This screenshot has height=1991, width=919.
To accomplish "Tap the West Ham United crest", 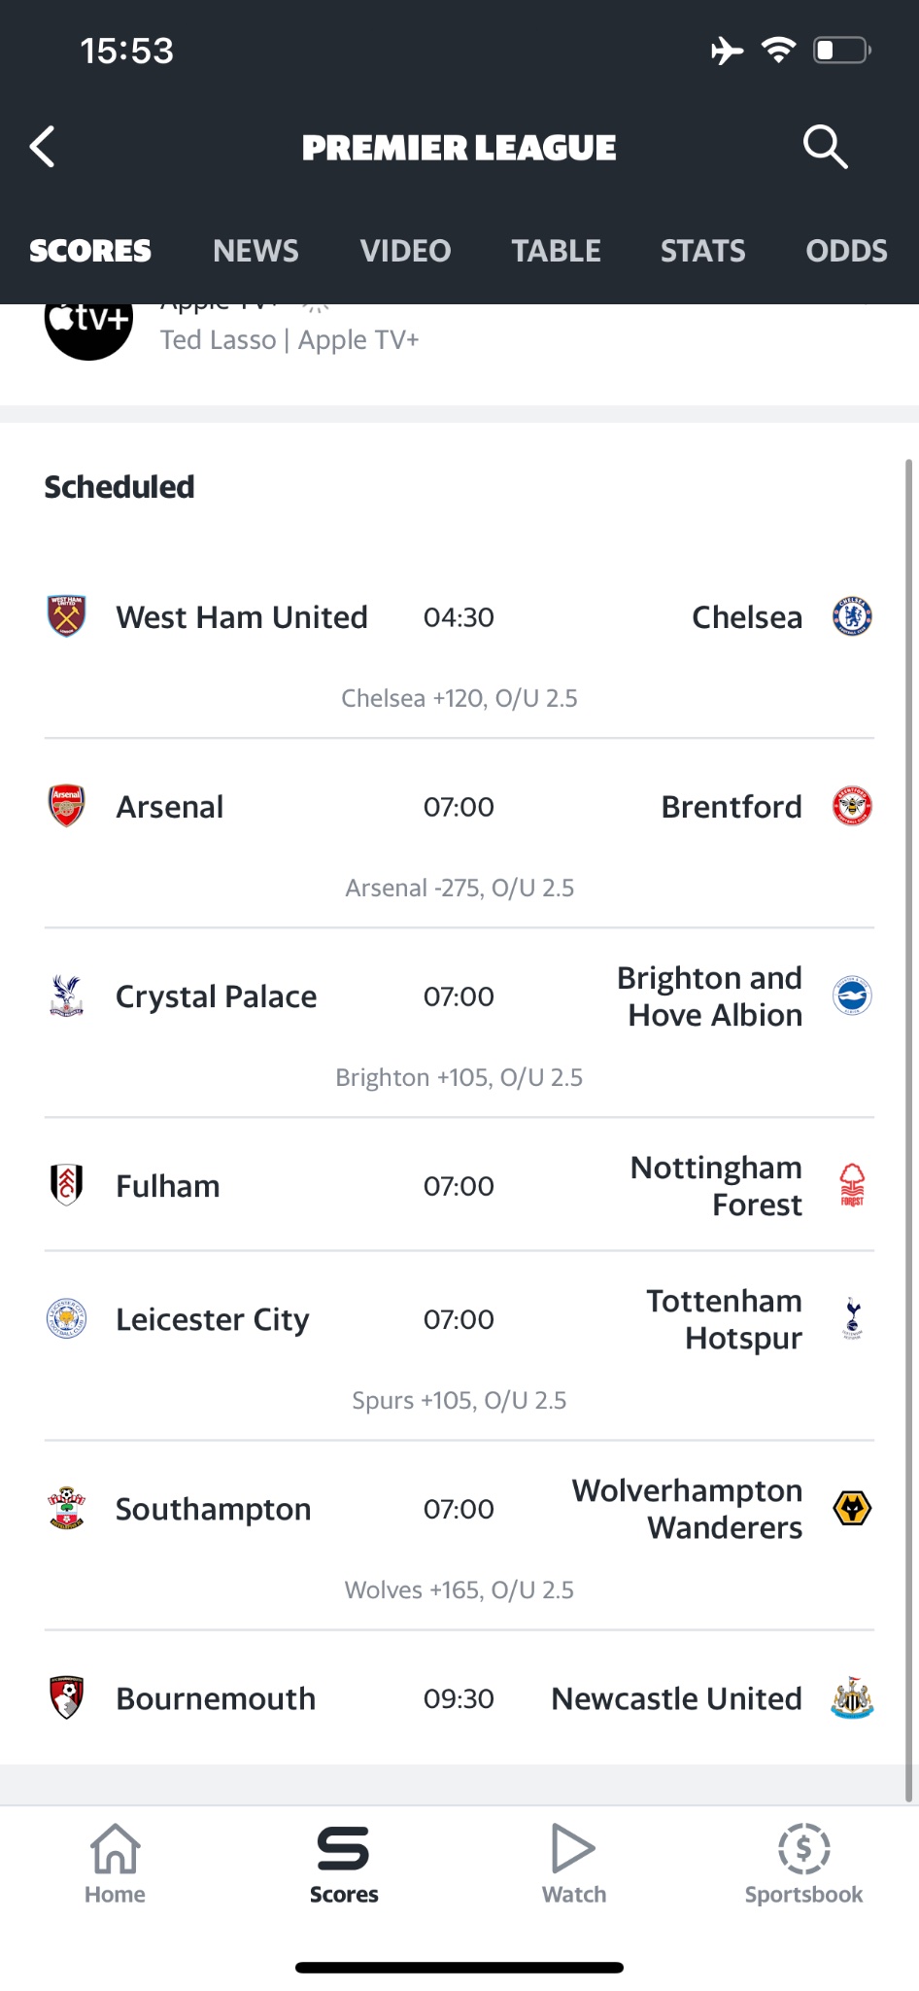I will 67,616.
